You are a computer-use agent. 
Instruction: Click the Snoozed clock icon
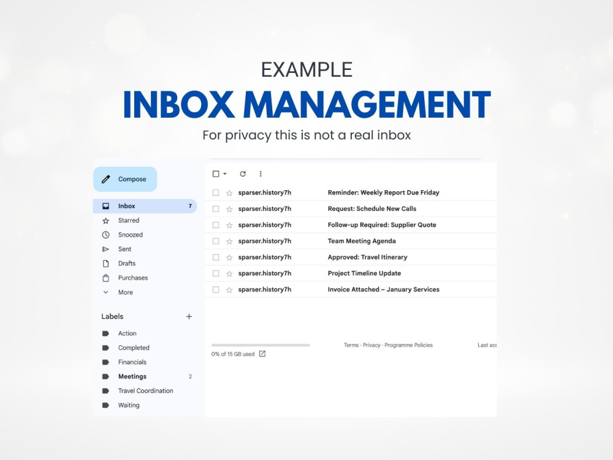coord(105,235)
